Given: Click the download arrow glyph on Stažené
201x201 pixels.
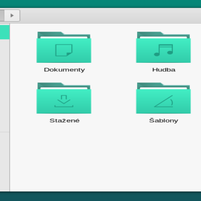Looking at the screenshot, I should tap(64, 101).
